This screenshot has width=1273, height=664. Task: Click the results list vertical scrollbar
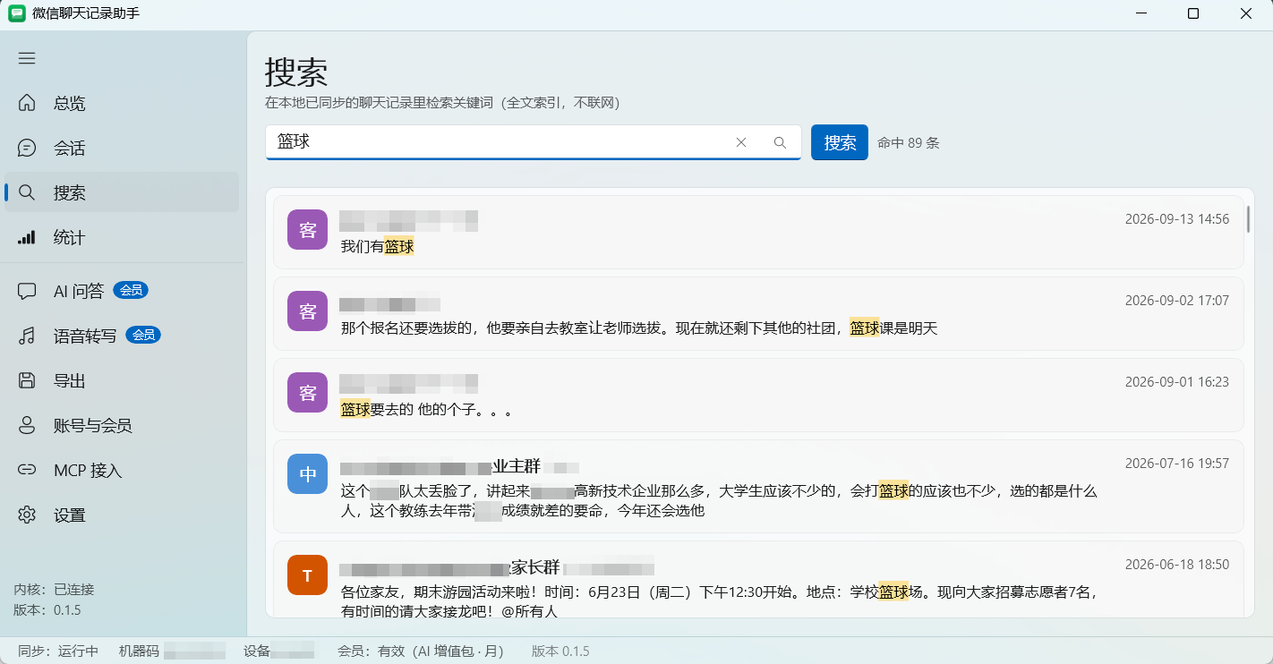[x=1248, y=218]
